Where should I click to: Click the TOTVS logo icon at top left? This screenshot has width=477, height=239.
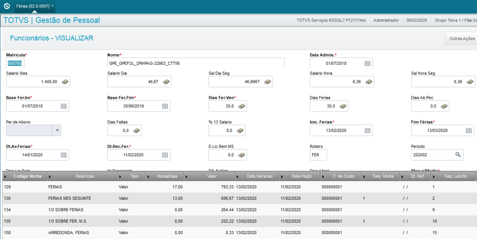pyautogui.click(x=7, y=6)
